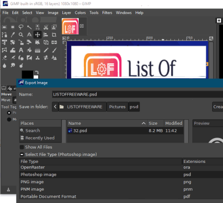Select the Rotate tool
The width and height of the screenshot is (223, 203).
pyautogui.click(x=12, y=43)
